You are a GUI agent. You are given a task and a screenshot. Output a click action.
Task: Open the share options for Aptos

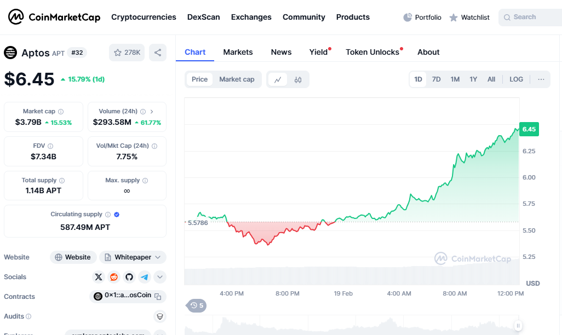tap(158, 53)
